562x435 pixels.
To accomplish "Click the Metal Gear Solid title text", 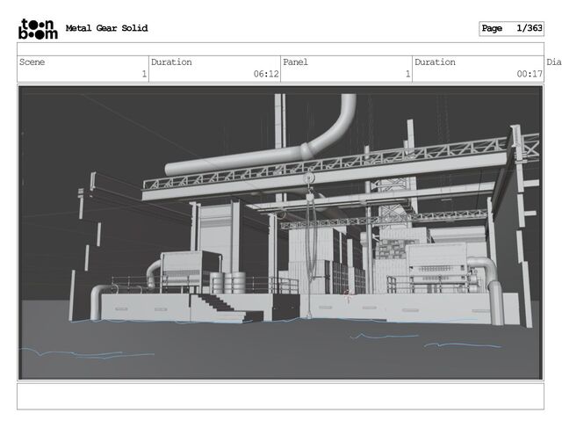I will pyautogui.click(x=106, y=28).
